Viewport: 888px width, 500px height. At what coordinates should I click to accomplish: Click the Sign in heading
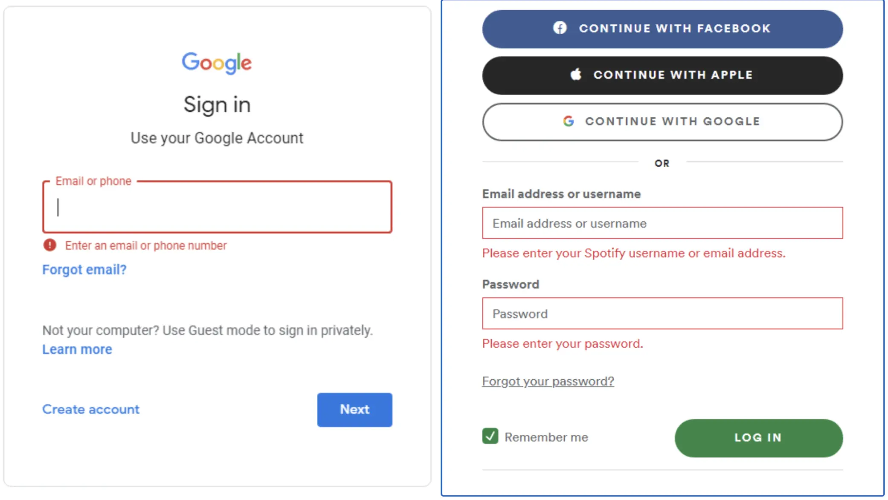pos(217,105)
